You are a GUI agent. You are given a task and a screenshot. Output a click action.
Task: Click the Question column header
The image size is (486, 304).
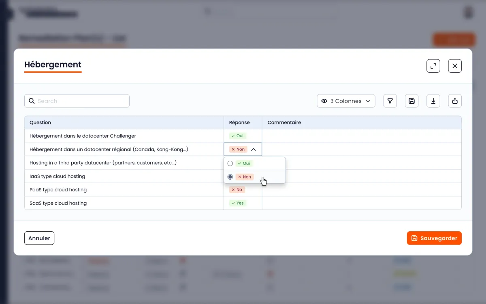[x=40, y=122]
